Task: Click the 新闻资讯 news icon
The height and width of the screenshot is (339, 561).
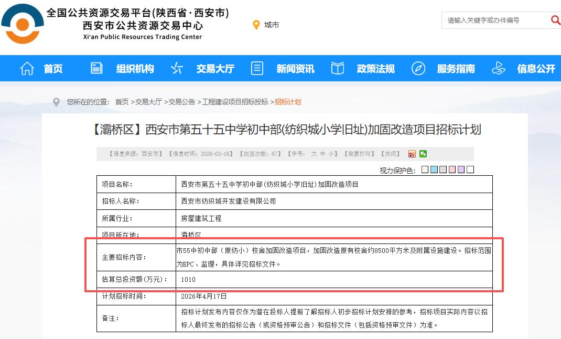Action: pos(256,68)
